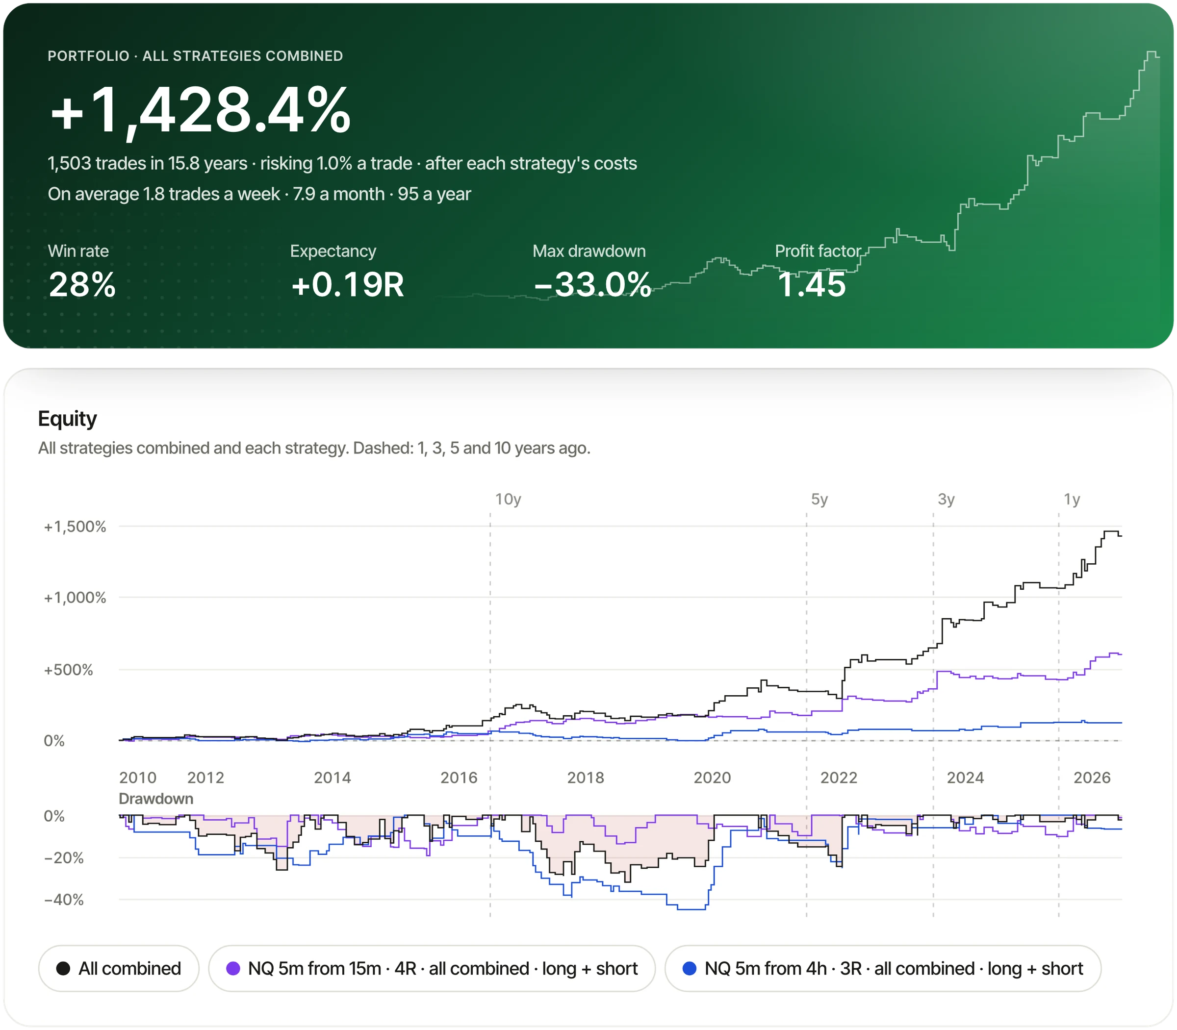The image size is (1177, 1030).
Task: Click the +1,500% y-axis label
Action: click(76, 527)
